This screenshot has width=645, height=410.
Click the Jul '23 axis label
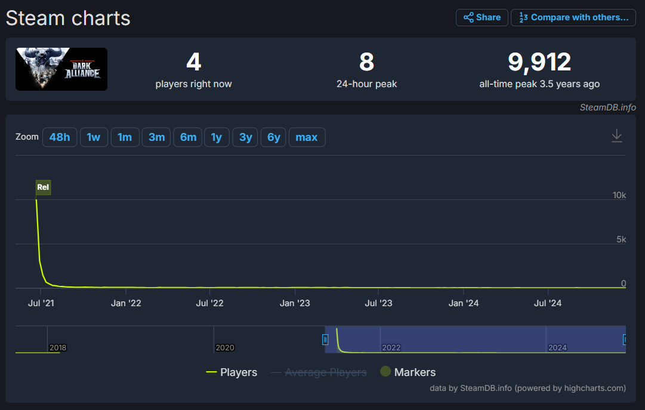point(378,303)
